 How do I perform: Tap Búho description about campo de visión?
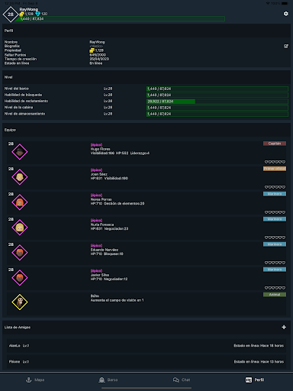(118, 300)
